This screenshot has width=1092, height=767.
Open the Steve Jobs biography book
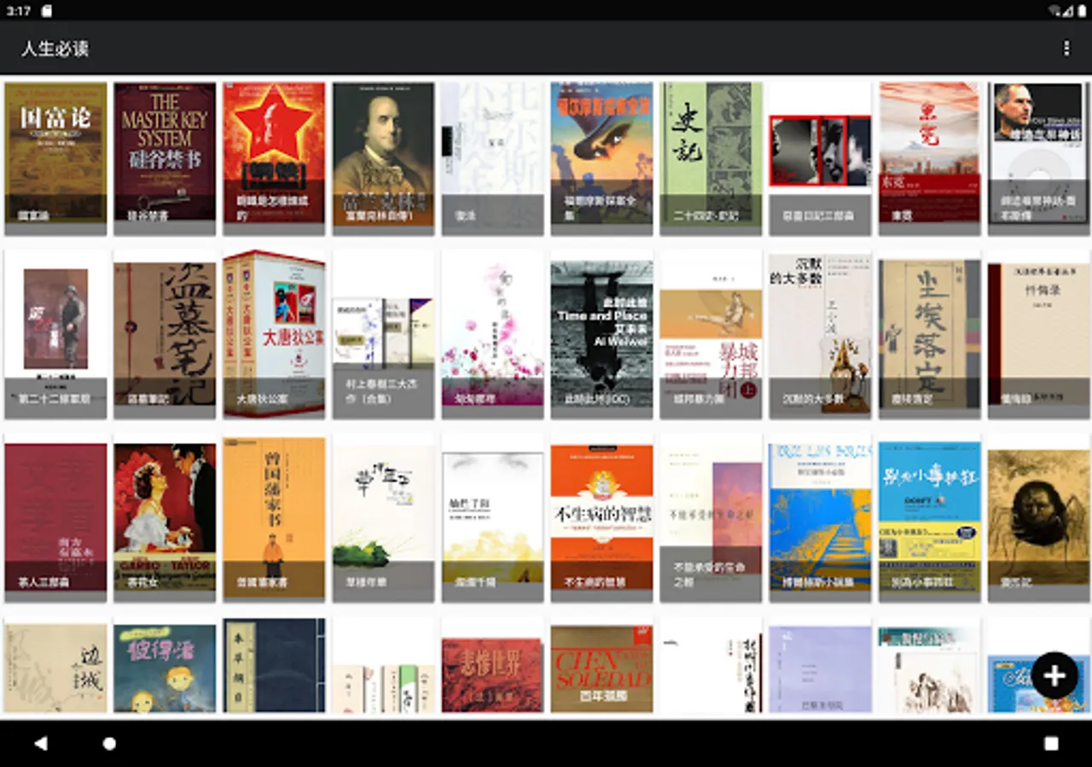[1038, 159]
